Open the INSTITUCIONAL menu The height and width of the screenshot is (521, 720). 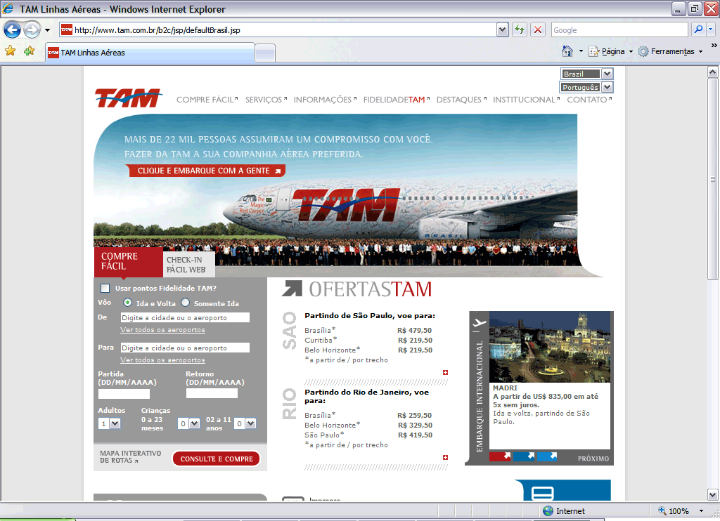pyautogui.click(x=526, y=100)
